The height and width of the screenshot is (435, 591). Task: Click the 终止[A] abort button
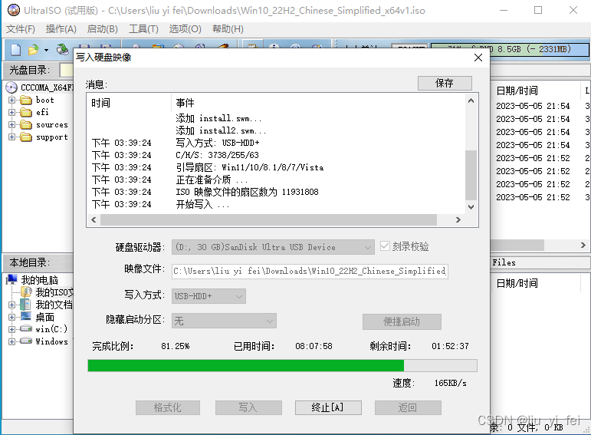coord(328,407)
